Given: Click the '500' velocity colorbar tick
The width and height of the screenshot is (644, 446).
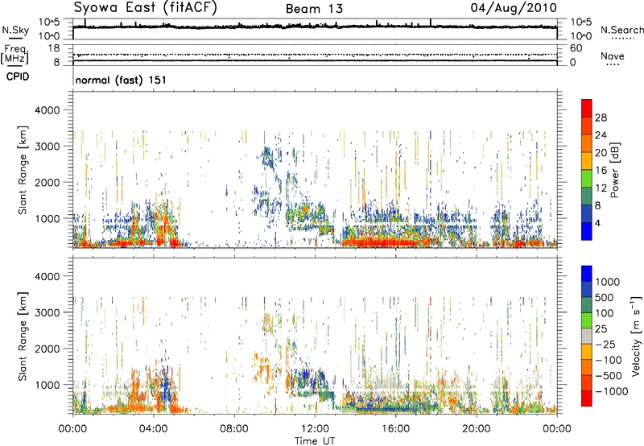Looking at the screenshot, I should click(x=606, y=297).
